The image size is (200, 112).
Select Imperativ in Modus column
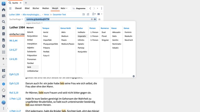[x=82, y=36]
